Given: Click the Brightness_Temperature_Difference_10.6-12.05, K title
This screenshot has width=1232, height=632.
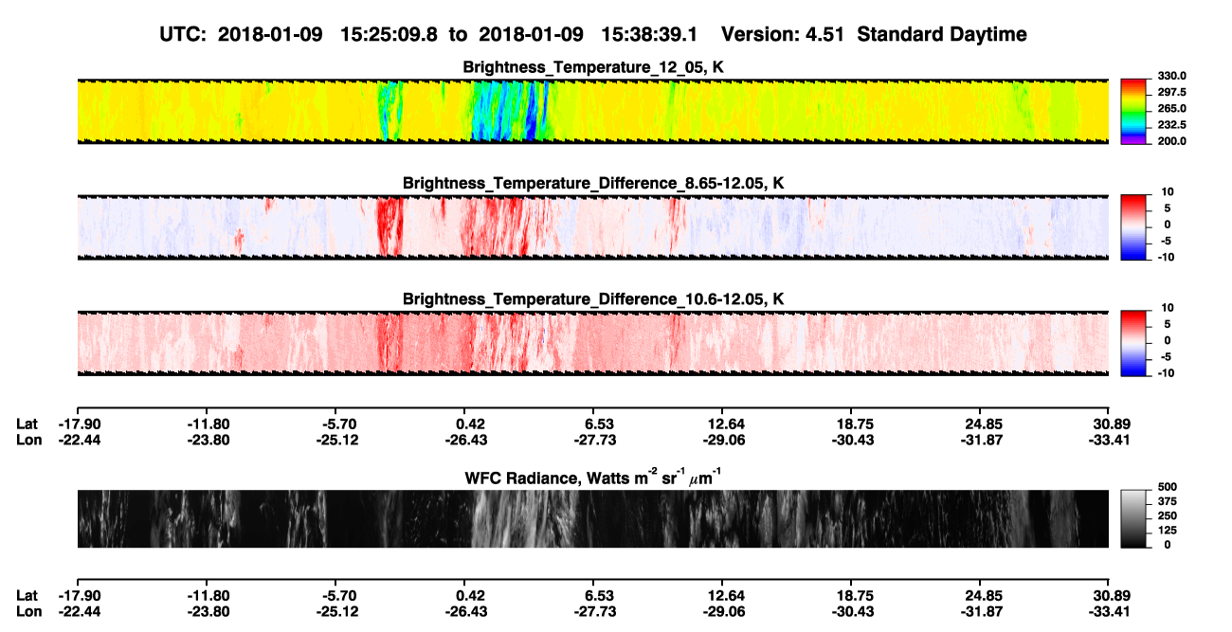Looking at the screenshot, I should click(x=593, y=299).
